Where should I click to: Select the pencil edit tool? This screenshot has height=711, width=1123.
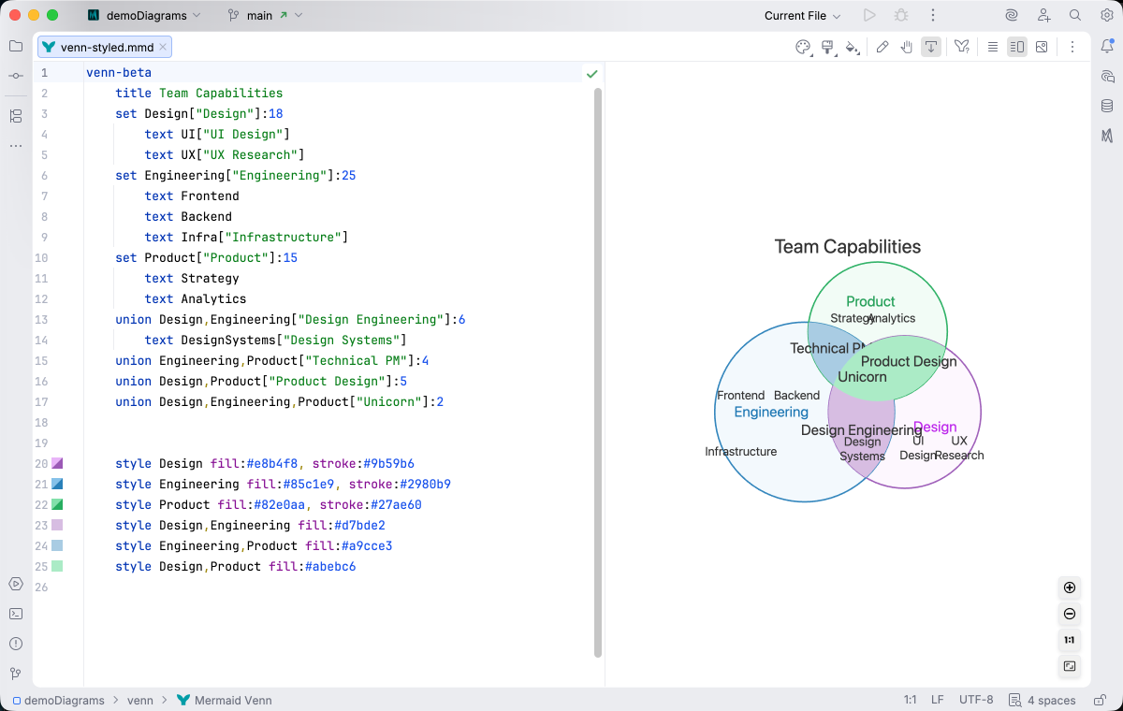coord(882,47)
